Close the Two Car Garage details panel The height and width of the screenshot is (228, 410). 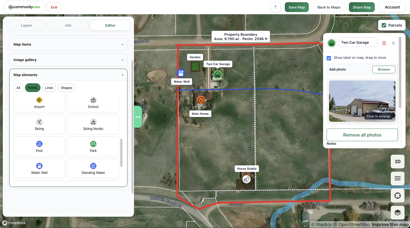coord(393,43)
